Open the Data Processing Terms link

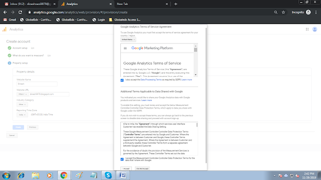click(x=151, y=79)
